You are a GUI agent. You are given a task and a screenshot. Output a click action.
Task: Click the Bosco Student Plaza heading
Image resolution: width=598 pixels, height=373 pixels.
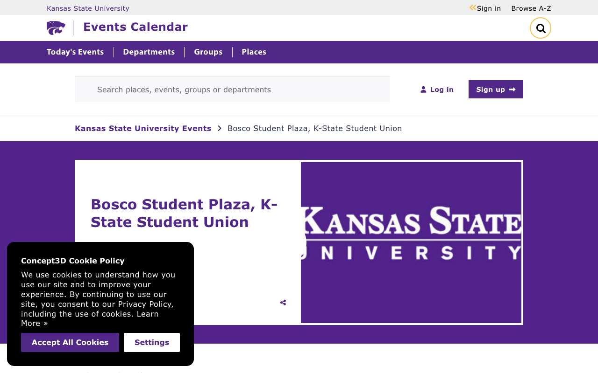point(184,213)
